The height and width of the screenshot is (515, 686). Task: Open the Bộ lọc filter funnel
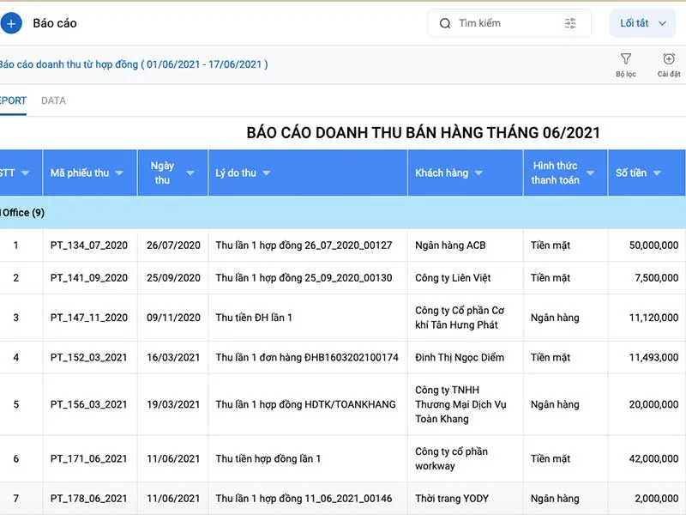[x=626, y=60]
